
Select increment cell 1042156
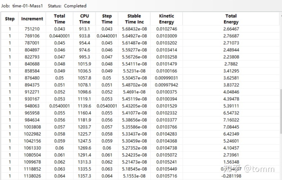point(33,141)
